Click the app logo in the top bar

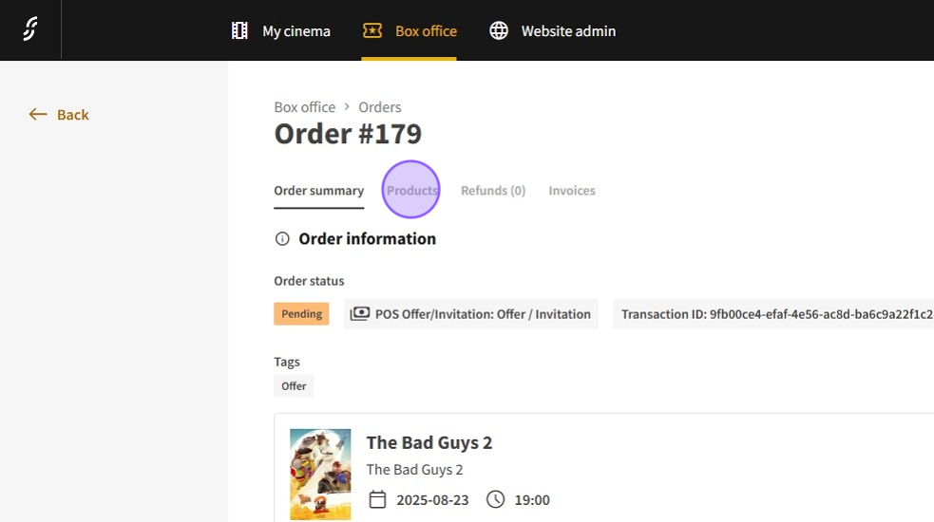pos(30,30)
